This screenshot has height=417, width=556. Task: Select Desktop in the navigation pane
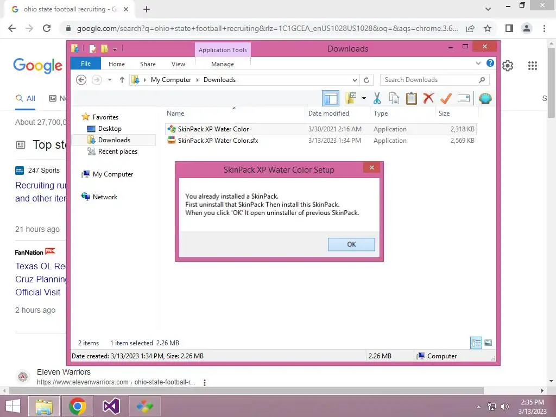[110, 128]
